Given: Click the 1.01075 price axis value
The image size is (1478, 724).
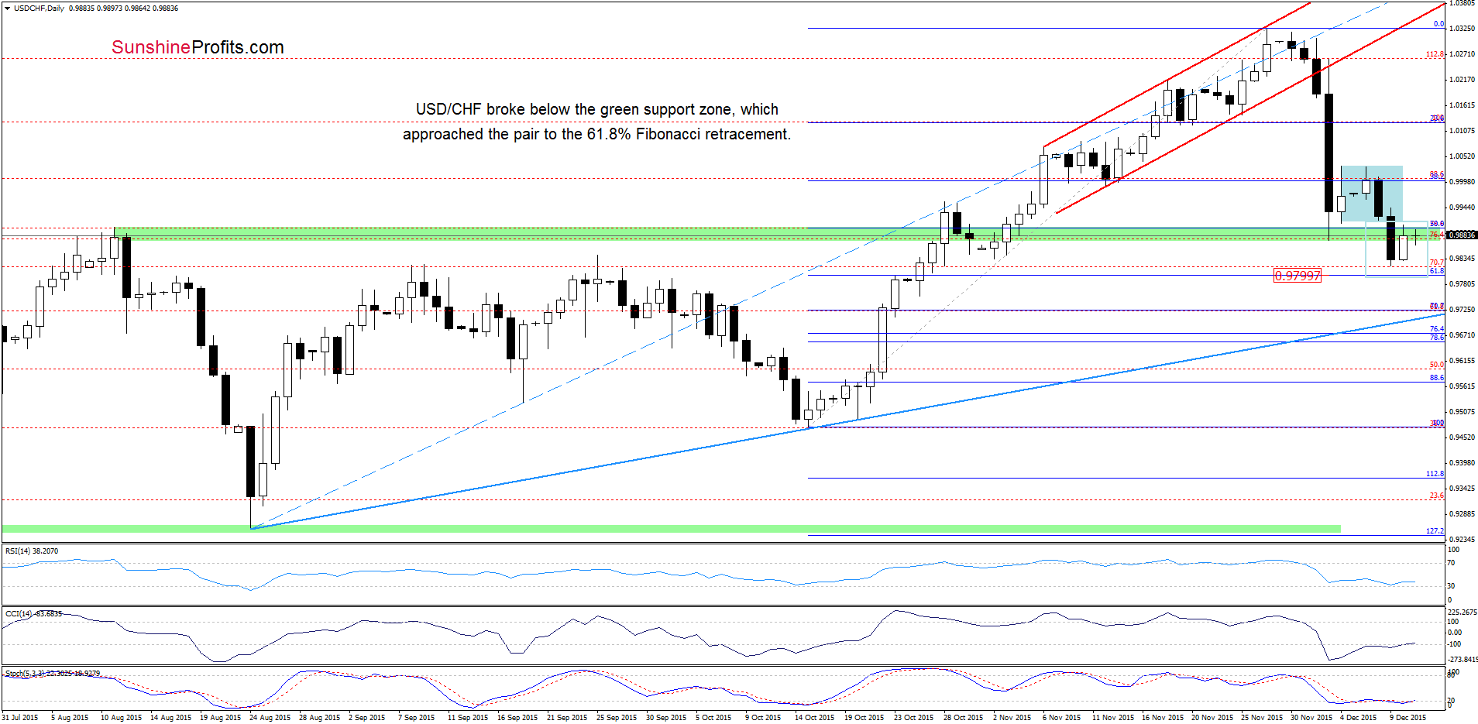Looking at the screenshot, I should click(1462, 131).
